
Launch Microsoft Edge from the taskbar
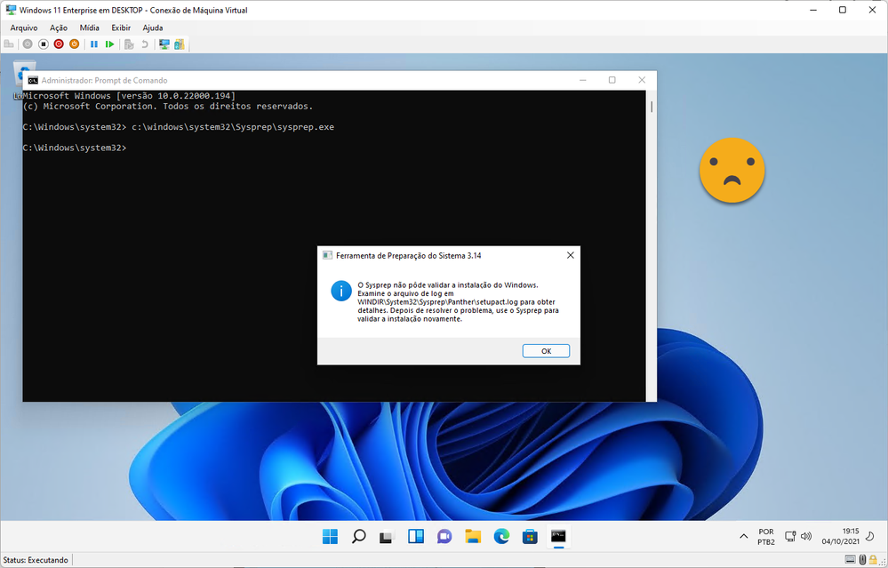coord(501,536)
